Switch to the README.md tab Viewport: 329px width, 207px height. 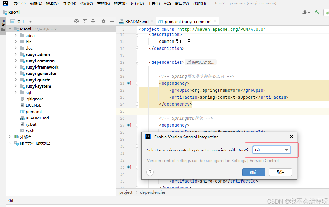point(136,21)
